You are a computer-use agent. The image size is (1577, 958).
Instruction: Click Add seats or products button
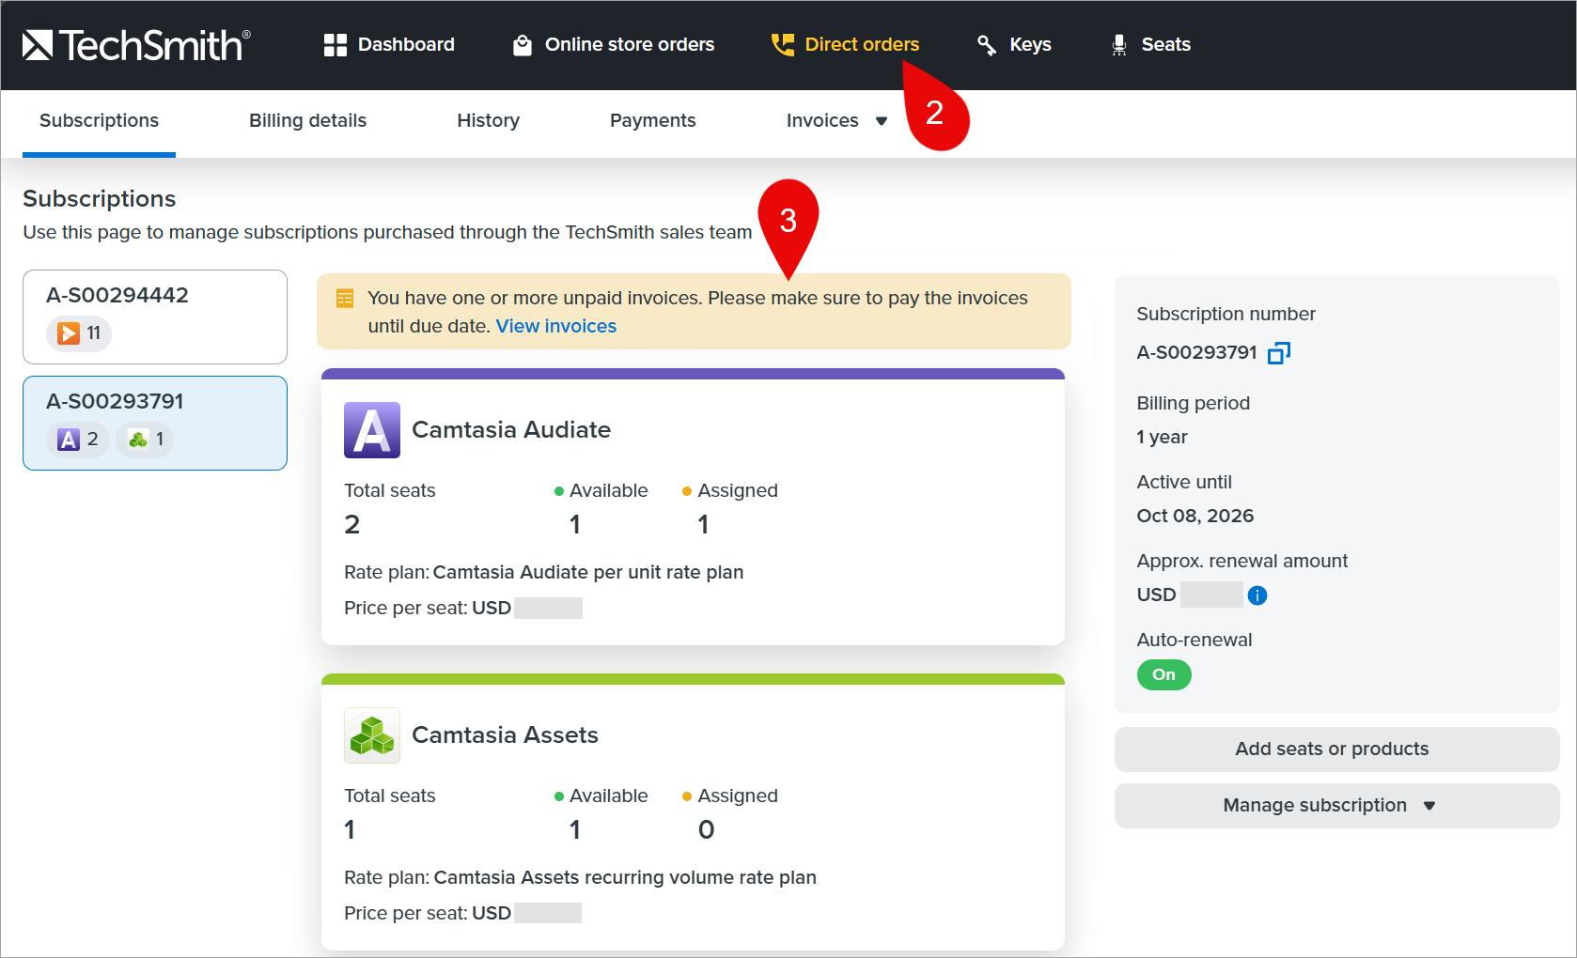click(1336, 749)
